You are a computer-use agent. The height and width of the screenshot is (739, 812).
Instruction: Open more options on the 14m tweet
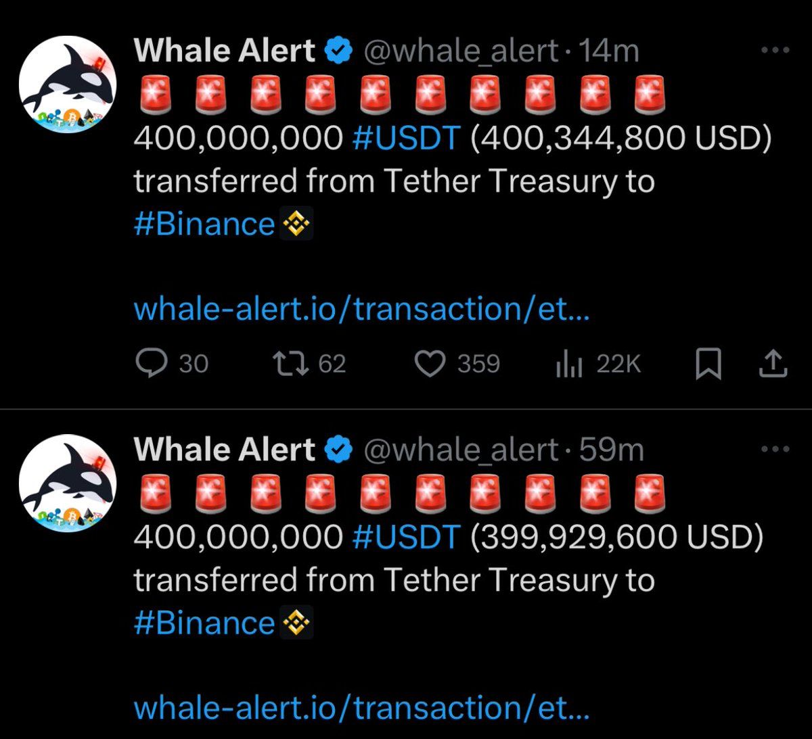(x=775, y=50)
